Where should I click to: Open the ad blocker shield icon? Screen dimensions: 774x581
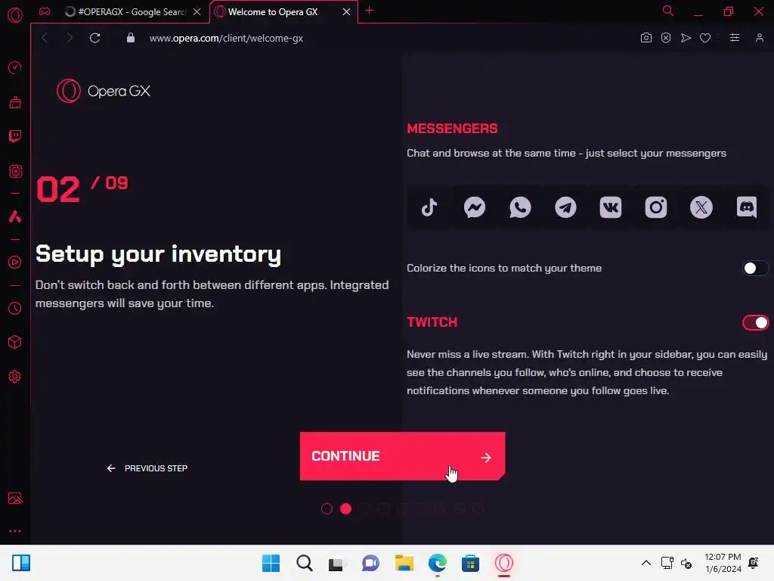666,38
